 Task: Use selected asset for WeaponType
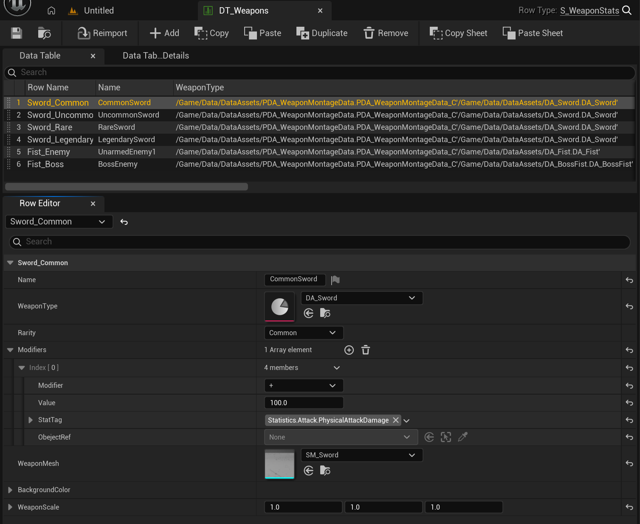(309, 313)
